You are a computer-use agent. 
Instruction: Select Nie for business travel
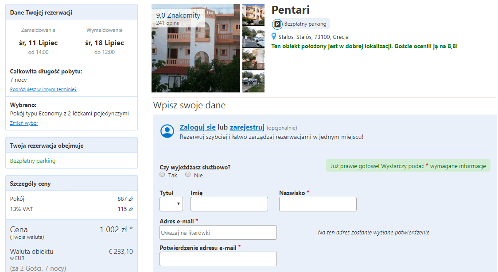(188, 175)
